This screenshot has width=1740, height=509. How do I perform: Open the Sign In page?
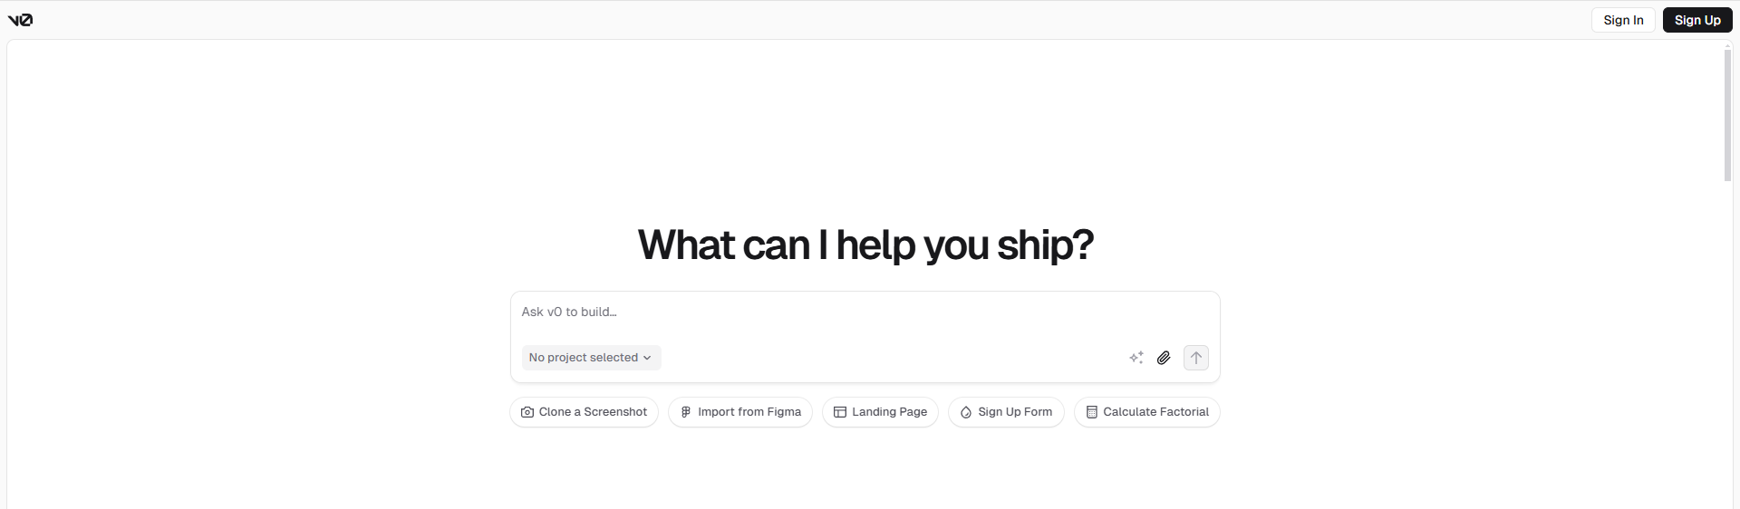(1623, 20)
